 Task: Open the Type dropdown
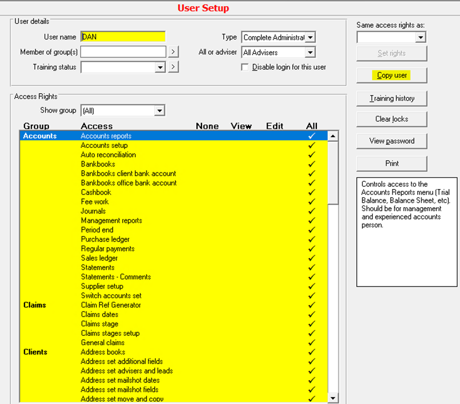tap(310, 37)
